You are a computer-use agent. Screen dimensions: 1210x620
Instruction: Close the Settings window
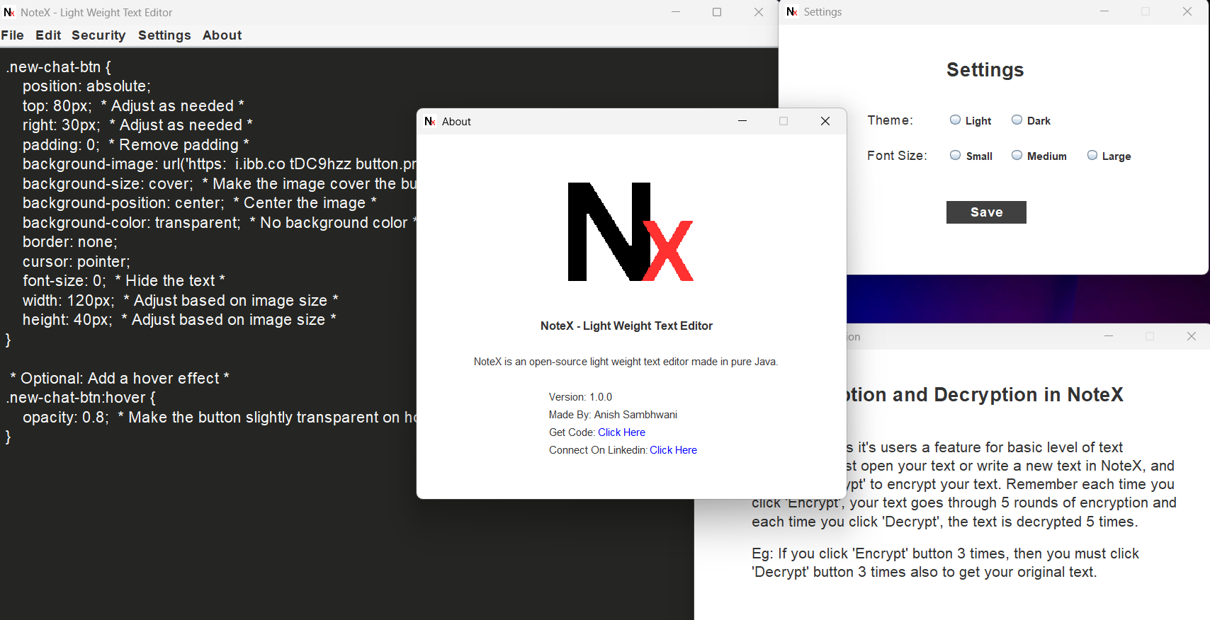coord(1187,11)
